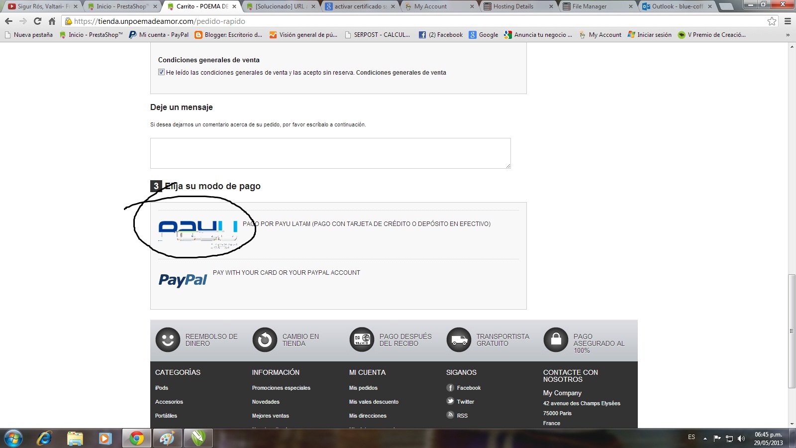
Task: Open the Chrome menu icon
Action: [788, 21]
